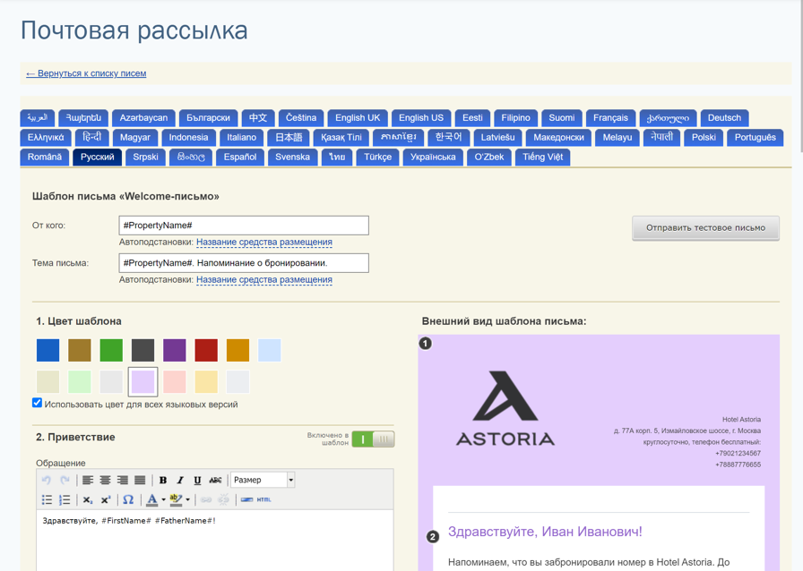
Task: Insert special character with Omega icon
Action: tap(128, 499)
